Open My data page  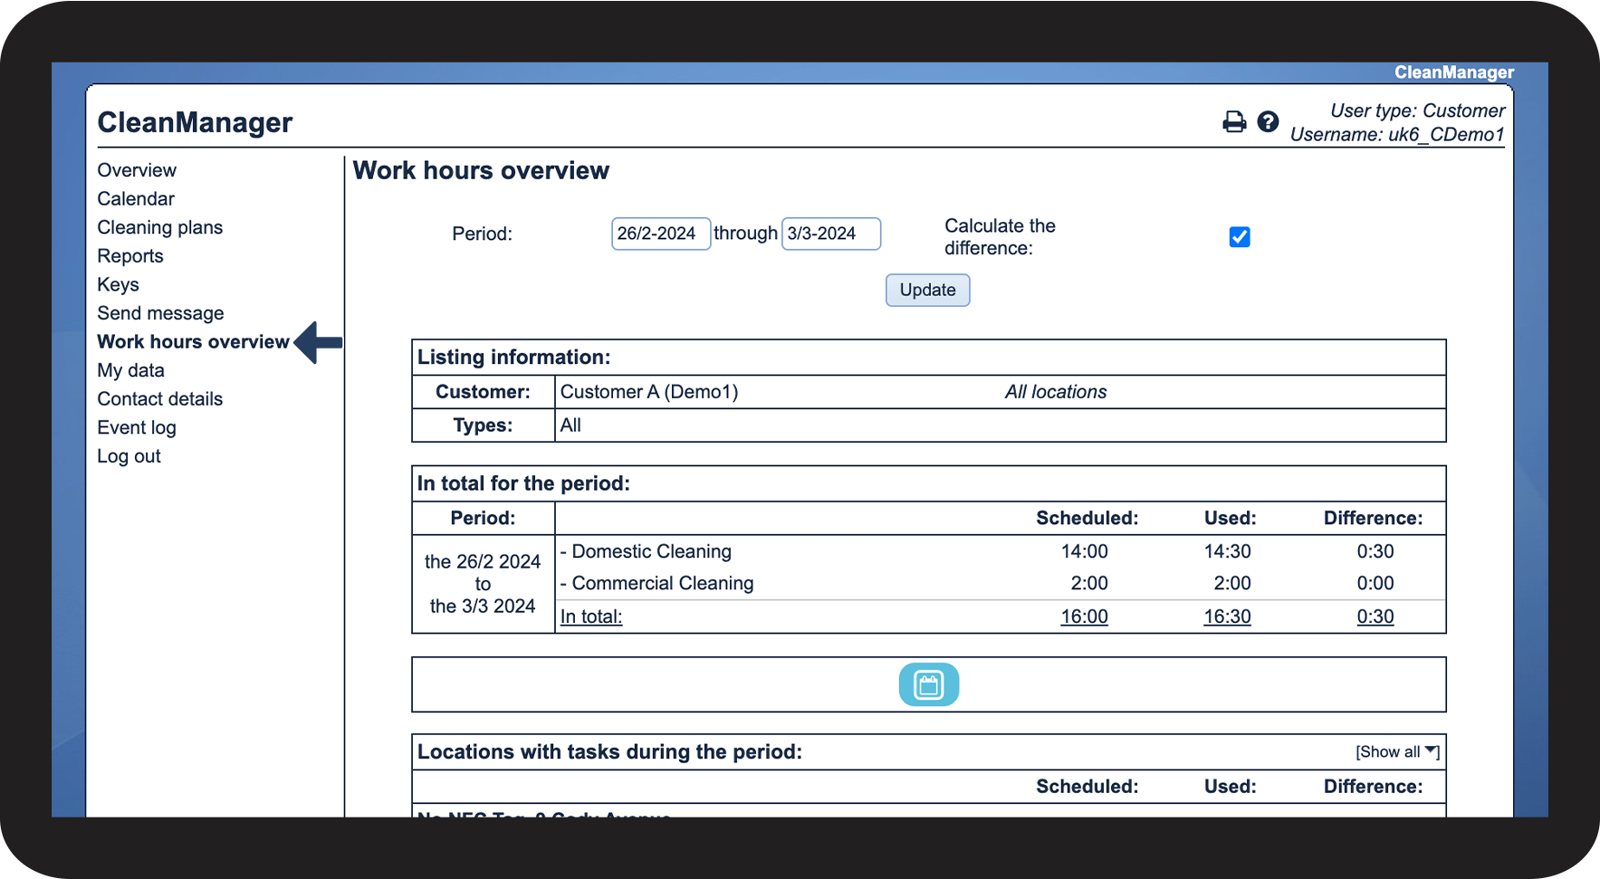pyautogui.click(x=130, y=370)
